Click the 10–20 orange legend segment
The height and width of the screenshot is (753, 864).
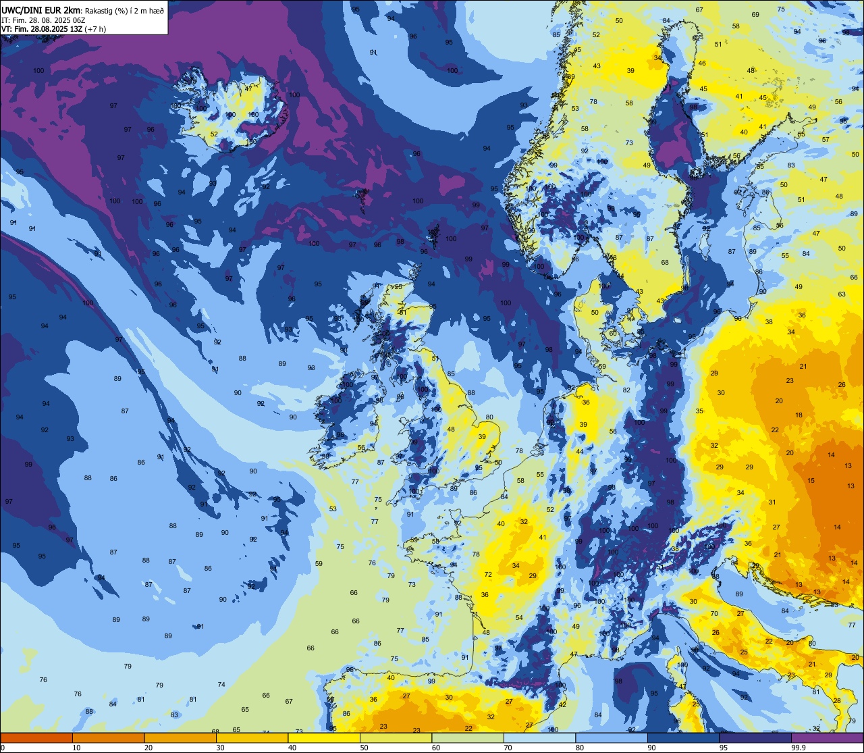click(109, 737)
